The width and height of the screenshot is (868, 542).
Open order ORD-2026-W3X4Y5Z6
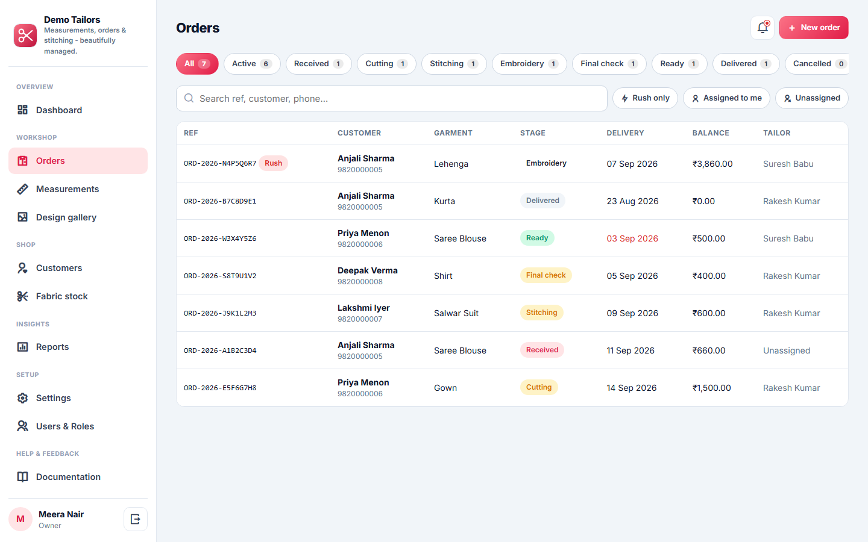[220, 238]
